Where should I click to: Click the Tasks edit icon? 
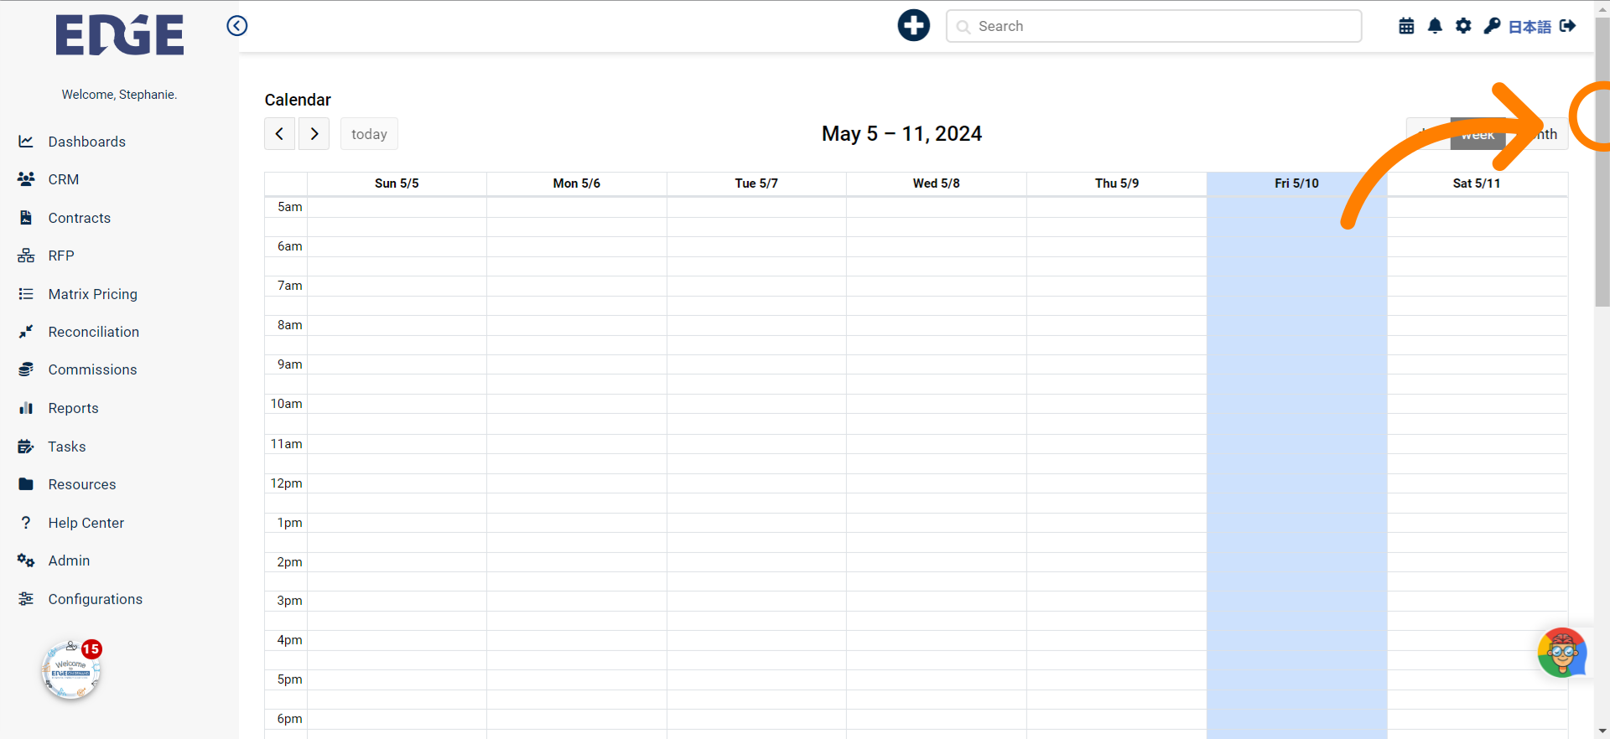tap(26, 447)
